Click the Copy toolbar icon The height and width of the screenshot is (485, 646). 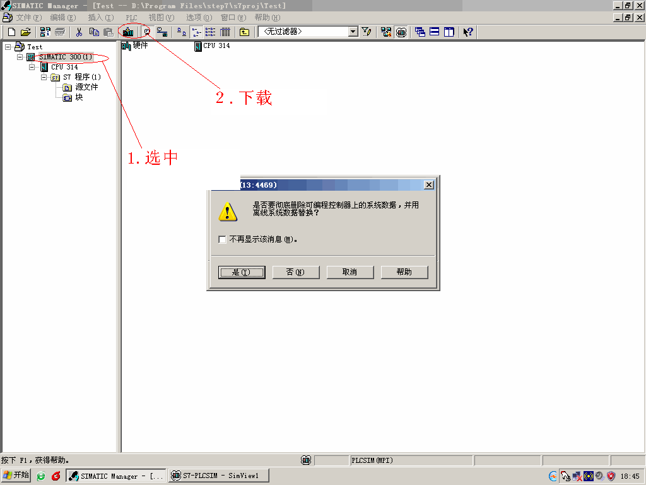tap(94, 32)
